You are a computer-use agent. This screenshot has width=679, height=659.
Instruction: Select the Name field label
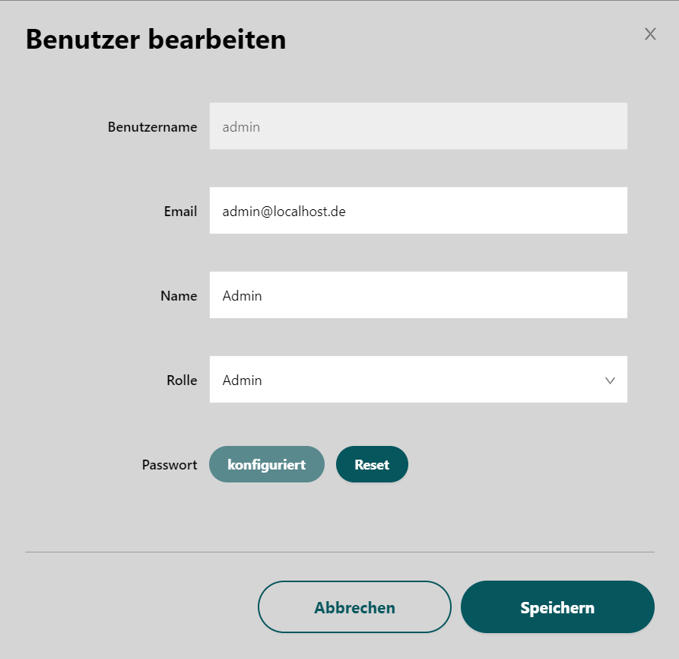click(179, 296)
